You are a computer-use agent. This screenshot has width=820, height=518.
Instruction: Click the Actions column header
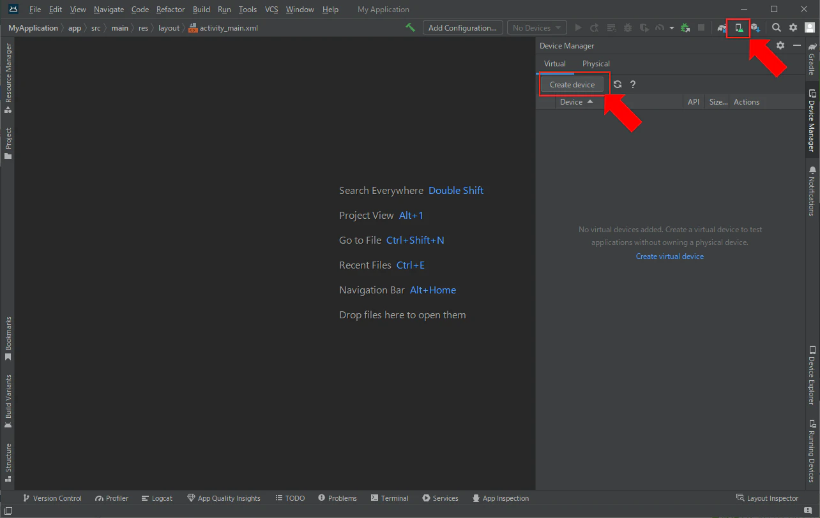[766, 102]
